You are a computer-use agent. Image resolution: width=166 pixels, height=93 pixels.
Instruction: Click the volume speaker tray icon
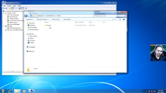pyautogui.click(x=155, y=91)
